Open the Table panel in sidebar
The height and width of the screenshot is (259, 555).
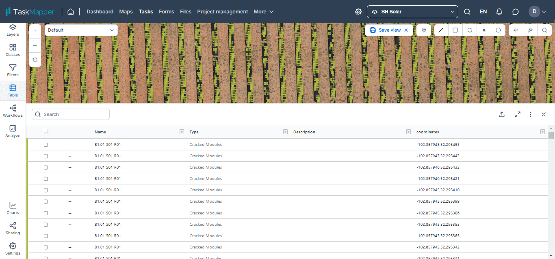coord(13,91)
